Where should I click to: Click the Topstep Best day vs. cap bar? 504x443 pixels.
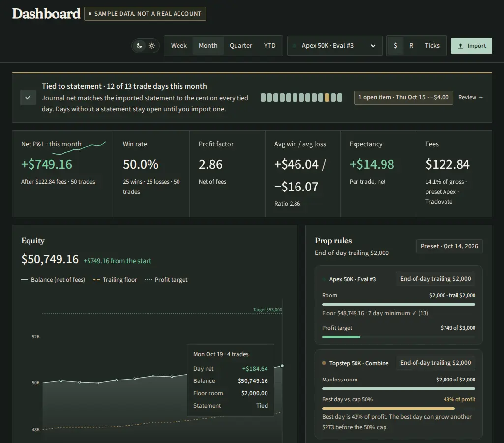(399, 408)
